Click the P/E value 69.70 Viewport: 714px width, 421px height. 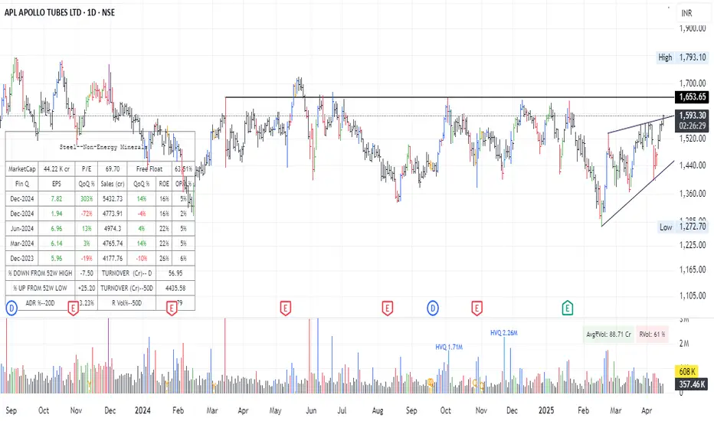pyautogui.click(x=113, y=169)
